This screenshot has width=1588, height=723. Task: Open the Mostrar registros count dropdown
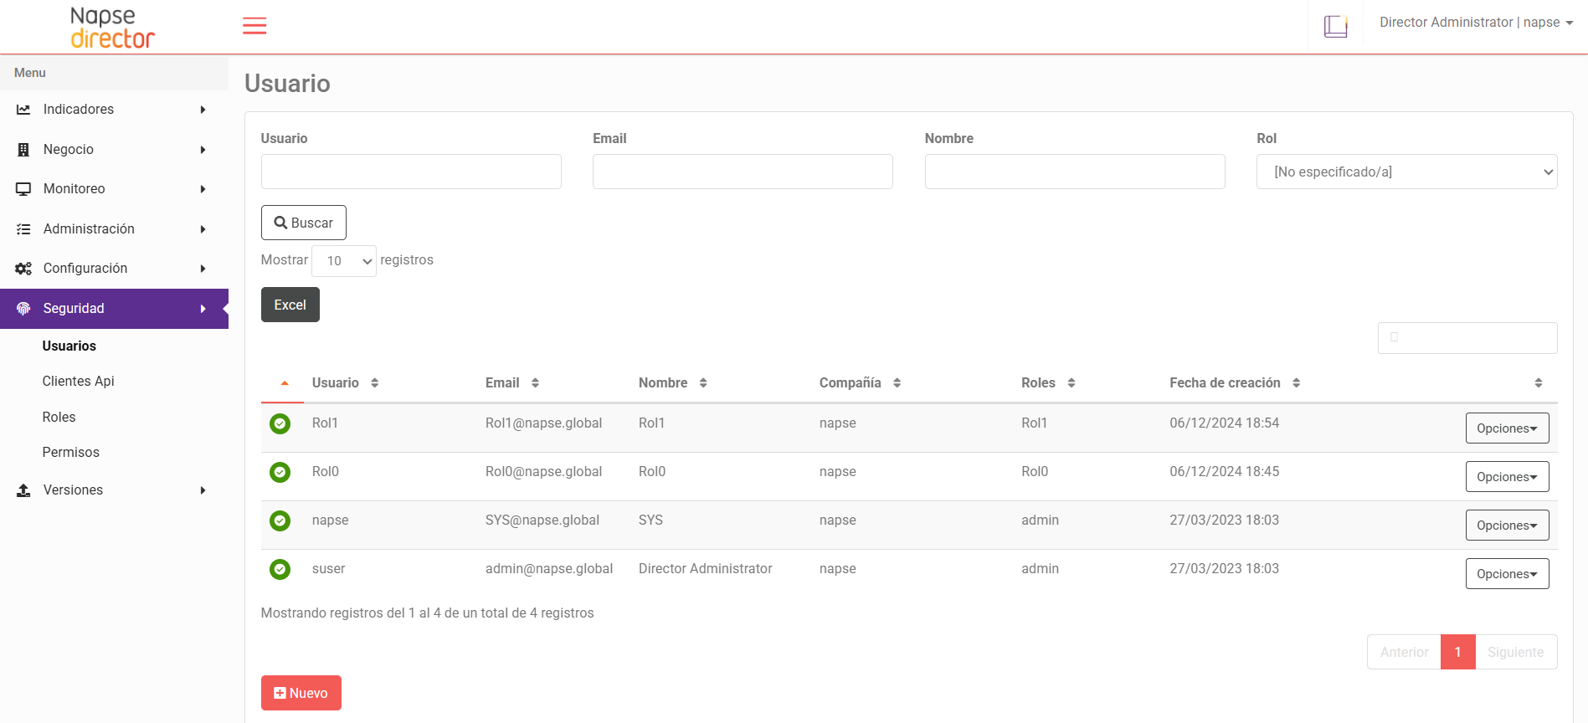point(344,261)
